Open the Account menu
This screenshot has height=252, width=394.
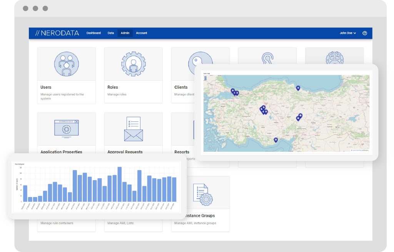click(142, 33)
